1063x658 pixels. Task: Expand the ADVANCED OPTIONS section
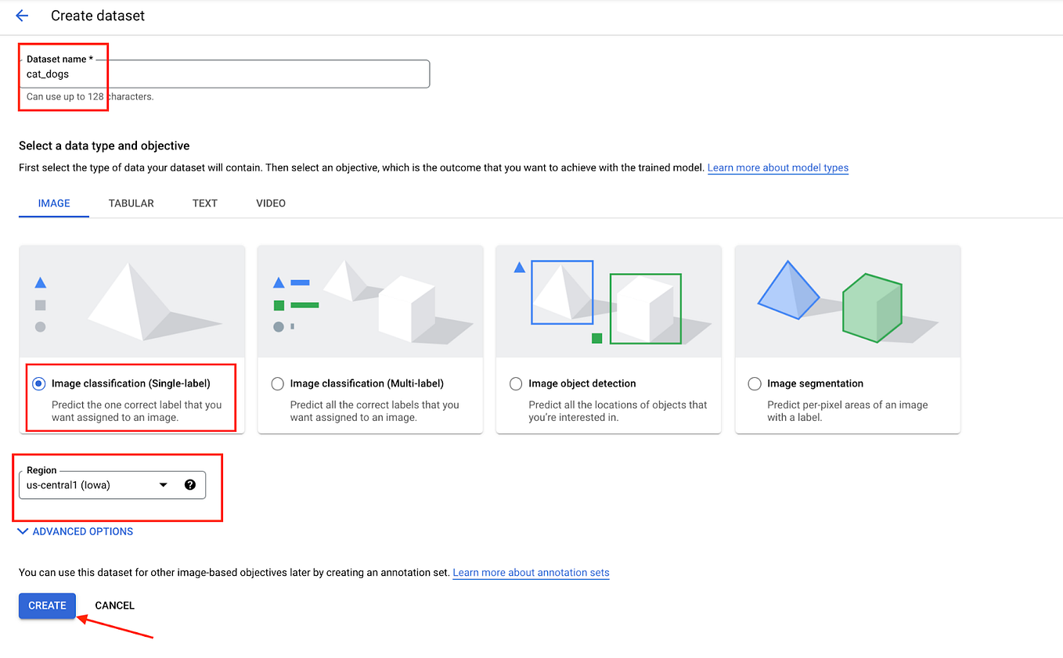(x=74, y=531)
